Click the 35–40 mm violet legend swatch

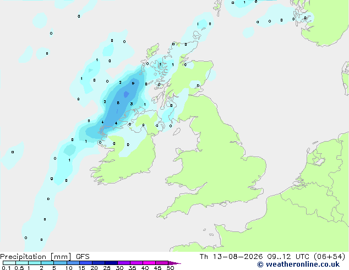[137, 263]
